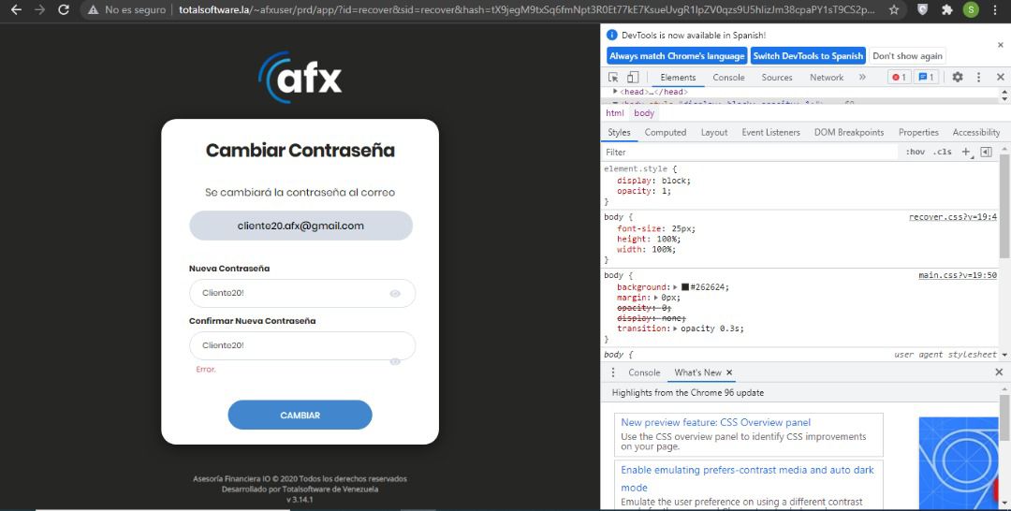Click Switch DevTools to Spanish button
The width and height of the screenshot is (1011, 511).
click(807, 56)
